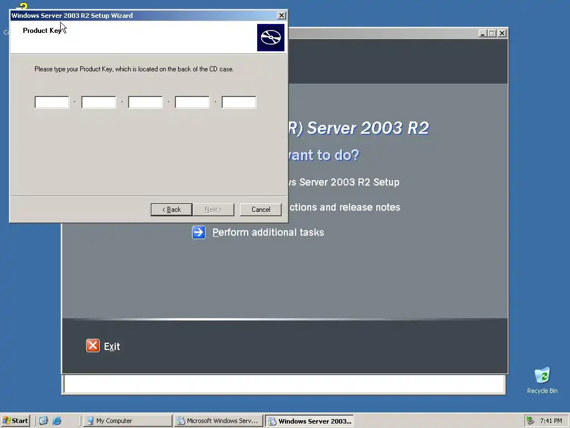Close the Setup Wizard dialog
This screenshot has width=570, height=428.
point(281,15)
